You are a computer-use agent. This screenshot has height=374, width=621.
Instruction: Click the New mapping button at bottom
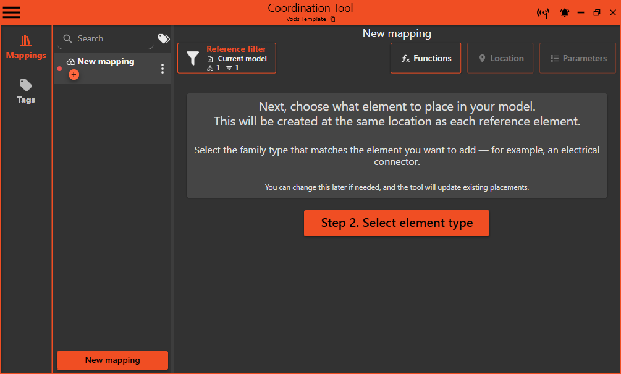pos(112,360)
